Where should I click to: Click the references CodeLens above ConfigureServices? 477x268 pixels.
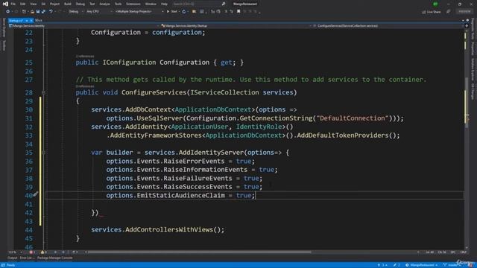point(85,86)
